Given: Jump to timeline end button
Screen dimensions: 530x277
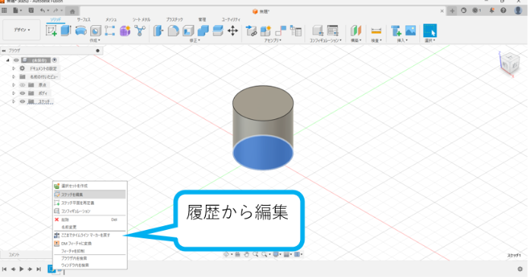Looking at the screenshot, I should pos(39,269).
